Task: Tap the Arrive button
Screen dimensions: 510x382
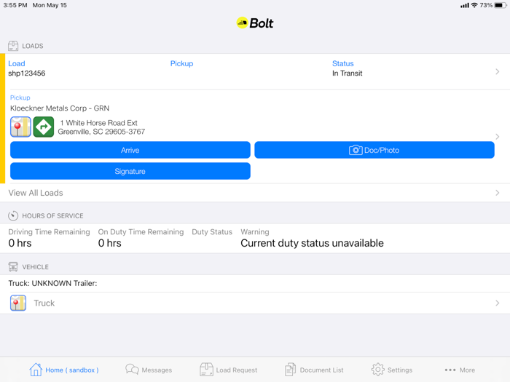Action: coord(130,150)
